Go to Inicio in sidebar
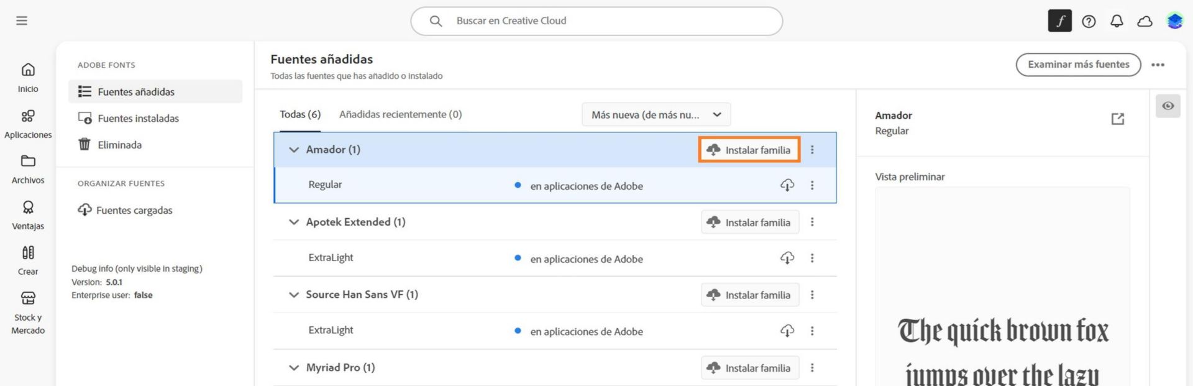The height and width of the screenshot is (386, 1193). click(28, 78)
